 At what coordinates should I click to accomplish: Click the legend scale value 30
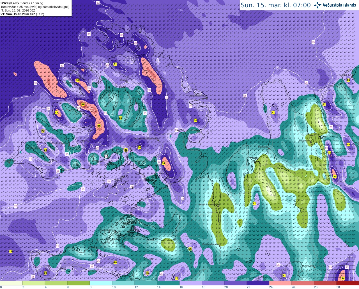click(x=338, y=287)
